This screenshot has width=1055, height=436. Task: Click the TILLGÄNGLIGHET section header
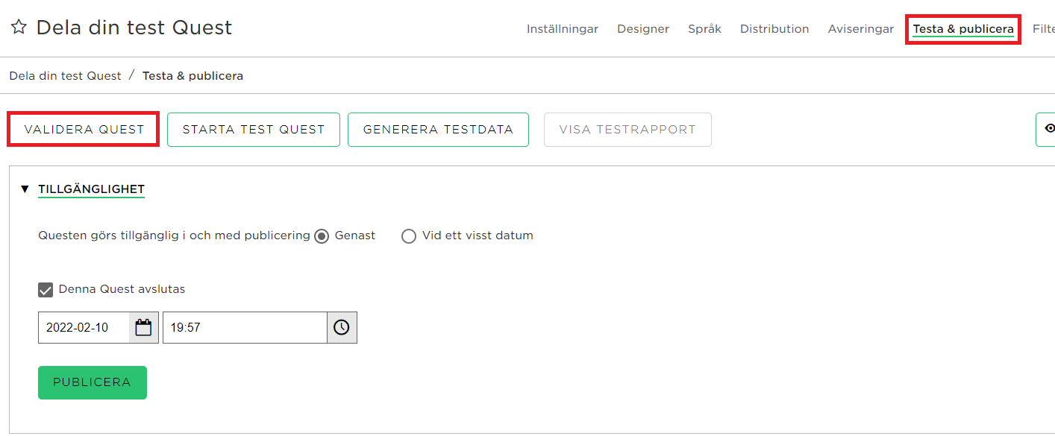point(91,189)
